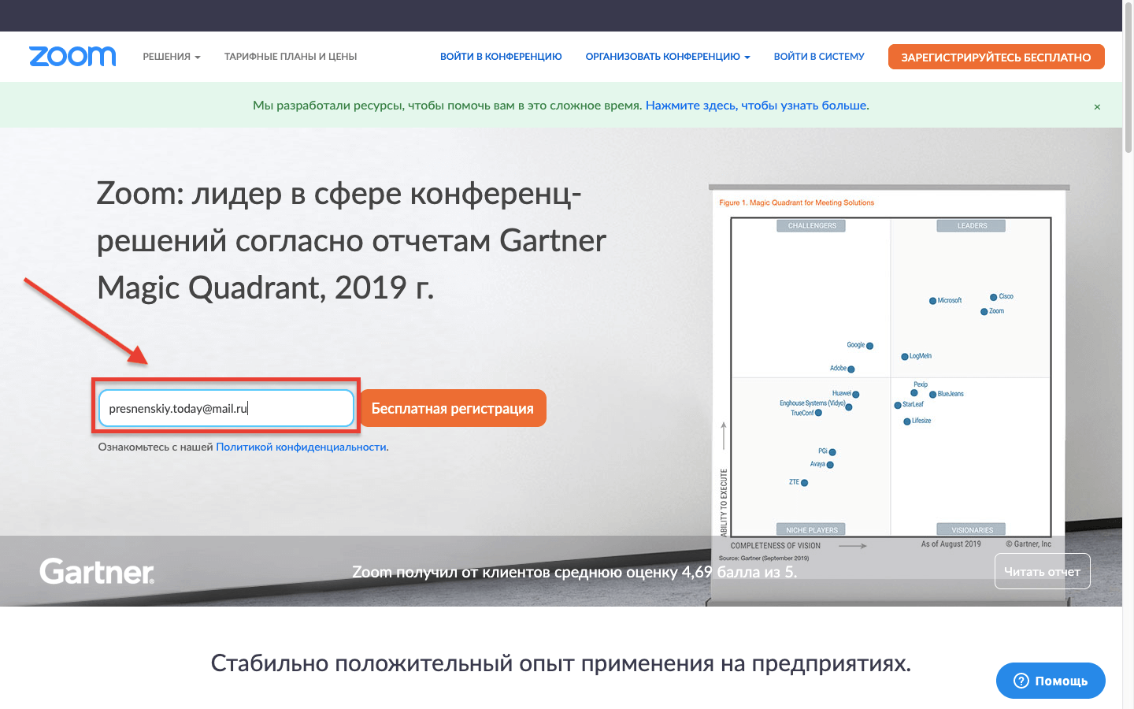This screenshot has width=1134, height=709.
Task: Click the Zoom logo
Action: coord(72,57)
